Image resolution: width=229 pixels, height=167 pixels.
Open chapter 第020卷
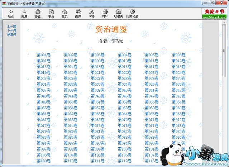click(71, 73)
